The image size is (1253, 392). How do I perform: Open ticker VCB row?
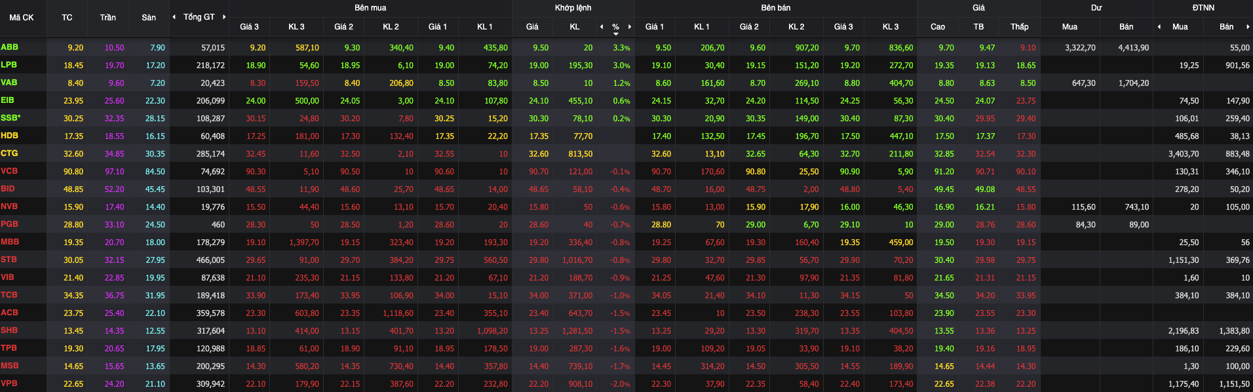point(10,171)
